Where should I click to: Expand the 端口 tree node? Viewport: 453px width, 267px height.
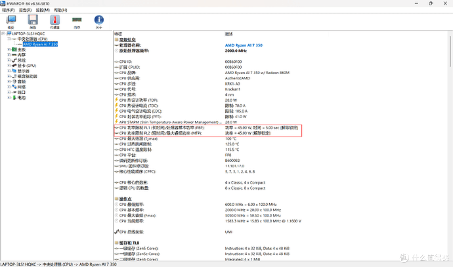click(9, 92)
